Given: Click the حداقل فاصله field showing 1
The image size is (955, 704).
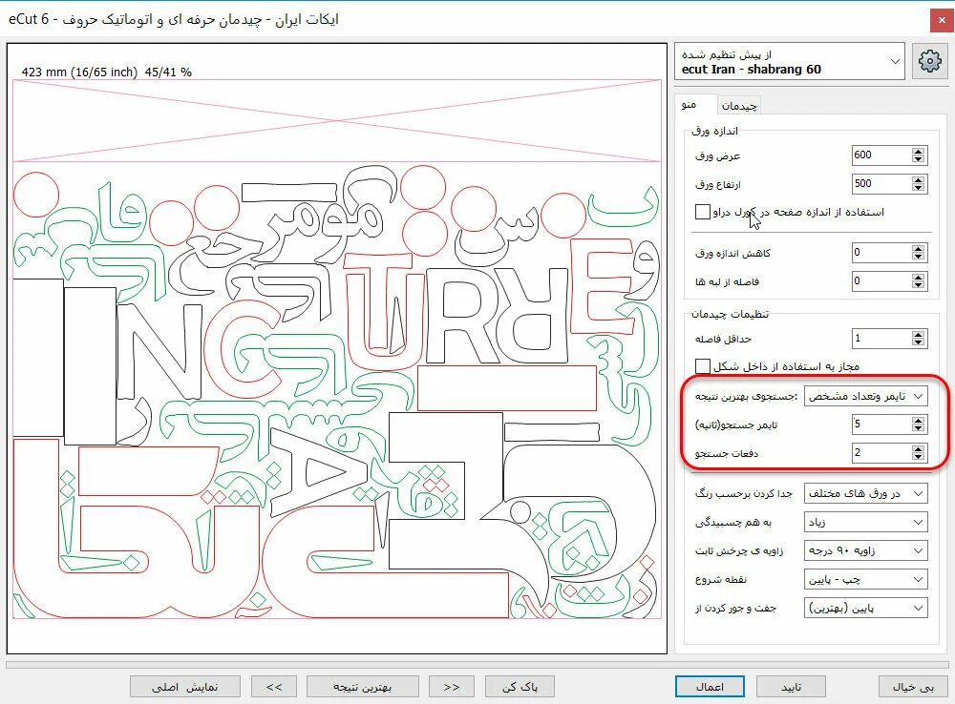Looking at the screenshot, I should tap(881, 339).
